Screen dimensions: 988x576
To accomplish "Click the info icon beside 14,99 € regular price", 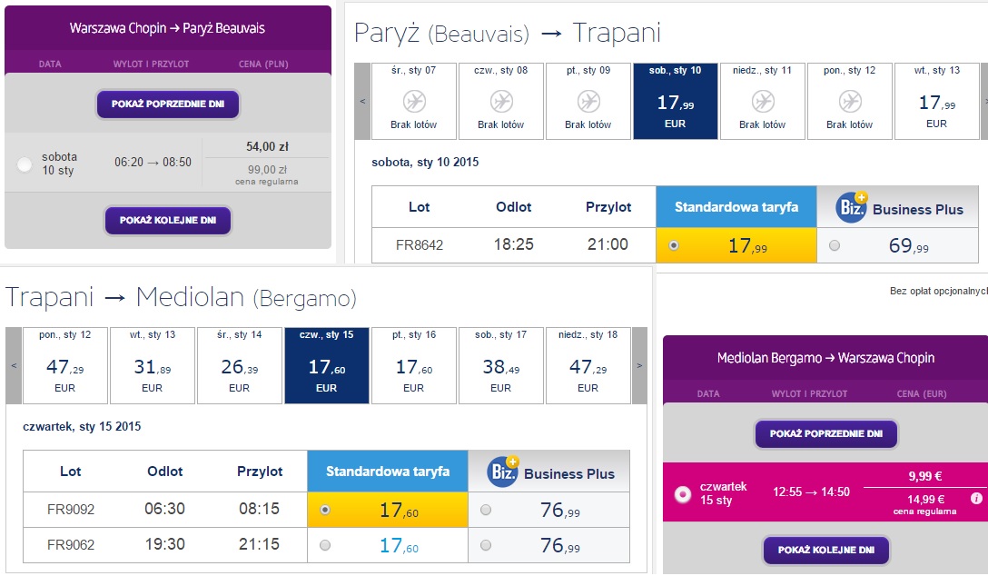I will pyautogui.click(x=977, y=499).
